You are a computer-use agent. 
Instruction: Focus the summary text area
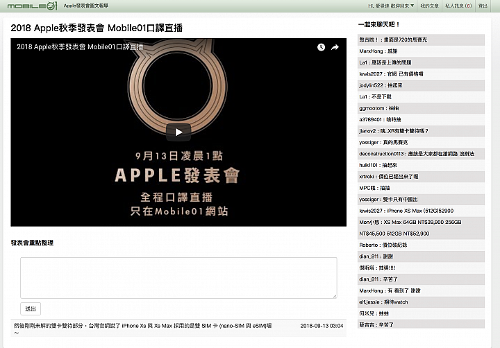[x=178, y=278]
